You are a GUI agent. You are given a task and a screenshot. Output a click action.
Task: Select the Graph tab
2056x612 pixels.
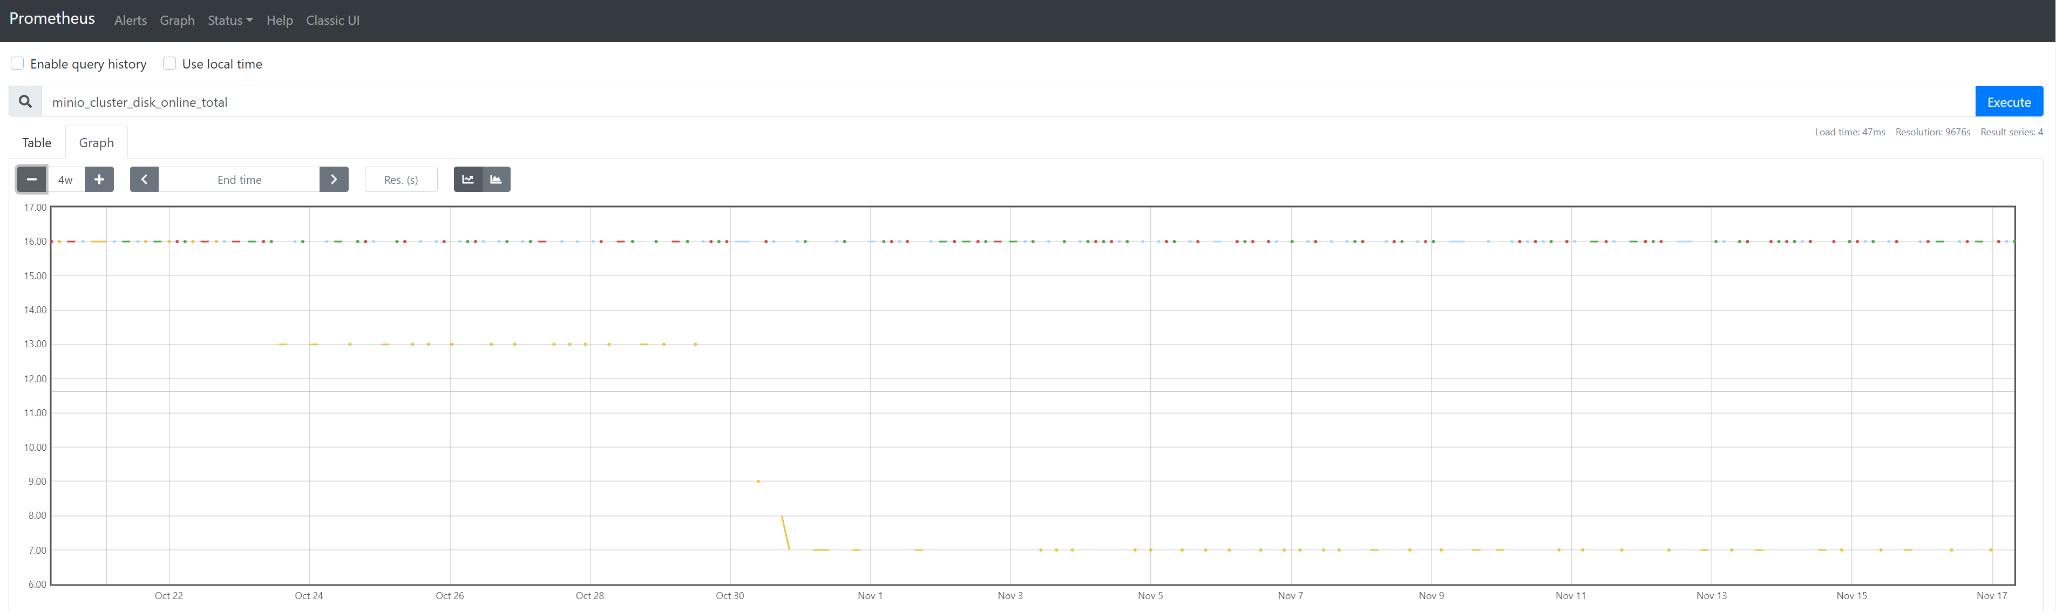click(96, 142)
